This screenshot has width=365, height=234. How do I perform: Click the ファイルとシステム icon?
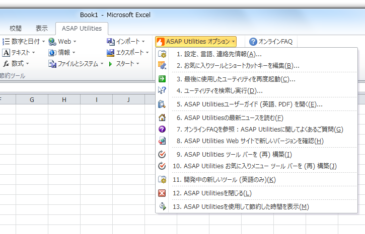coord(52,64)
